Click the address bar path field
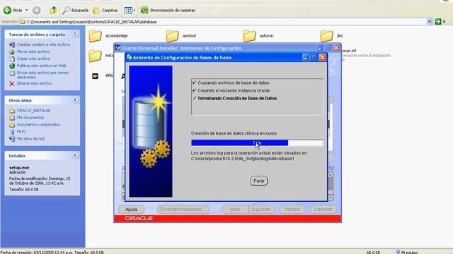 pos(222,22)
